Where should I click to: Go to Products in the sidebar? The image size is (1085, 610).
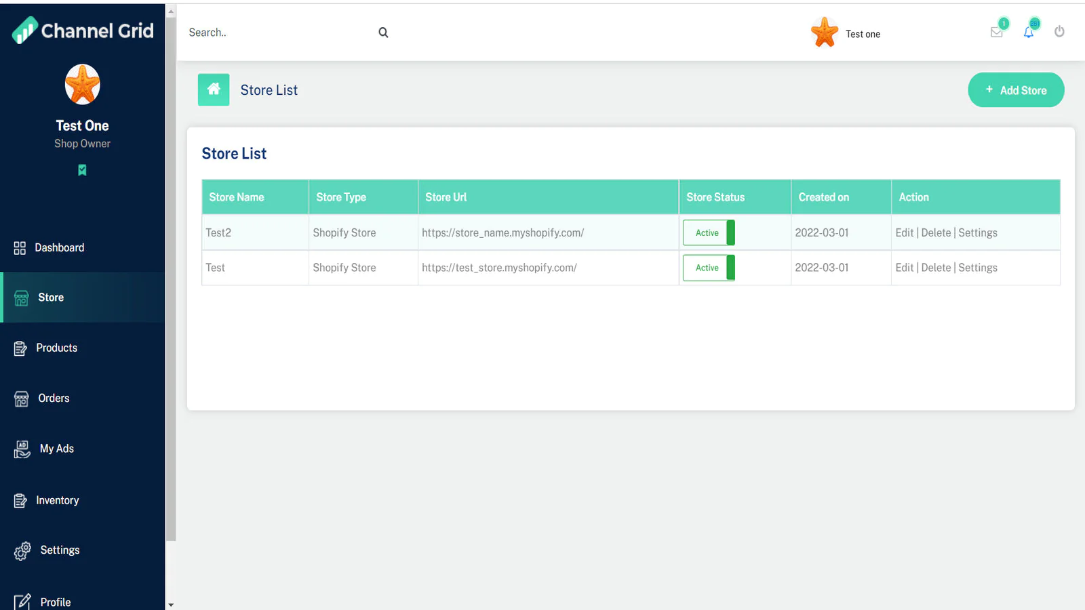(x=57, y=348)
